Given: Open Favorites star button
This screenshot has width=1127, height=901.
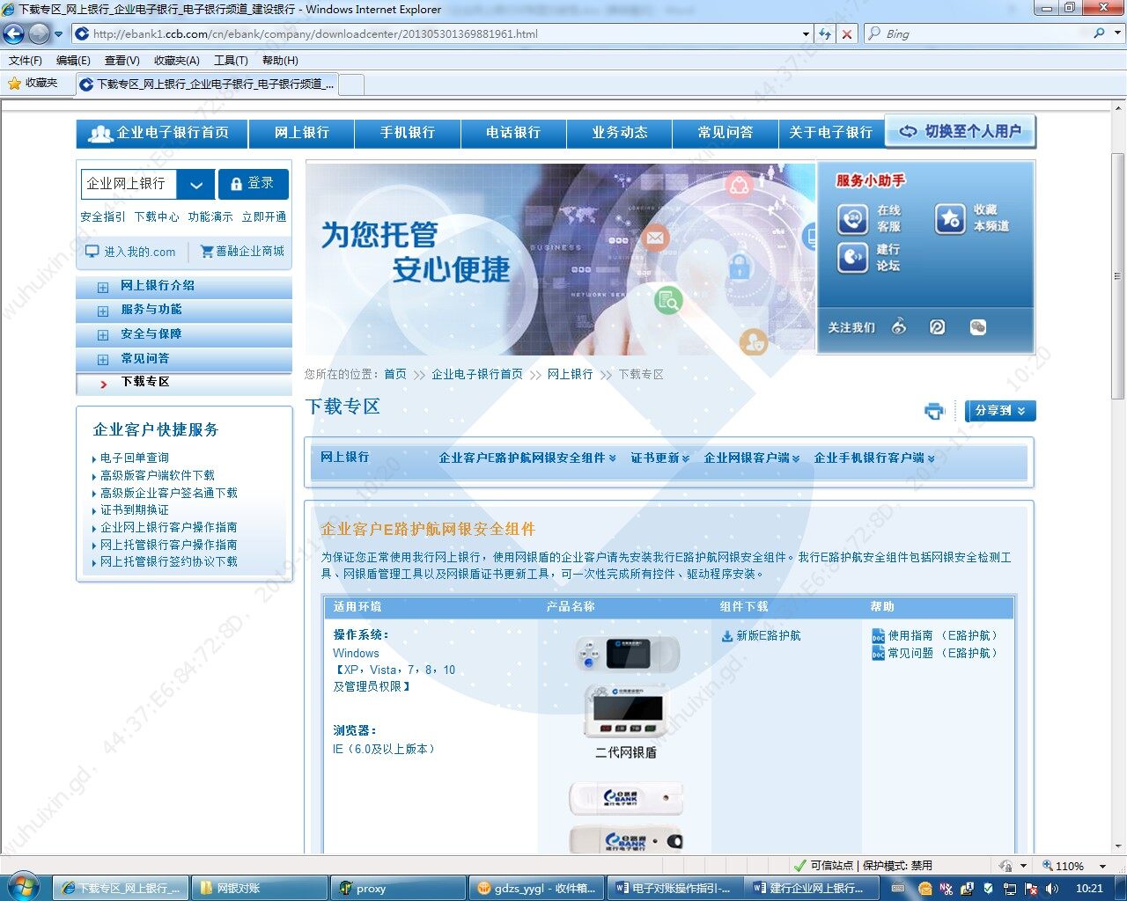Looking at the screenshot, I should [33, 83].
